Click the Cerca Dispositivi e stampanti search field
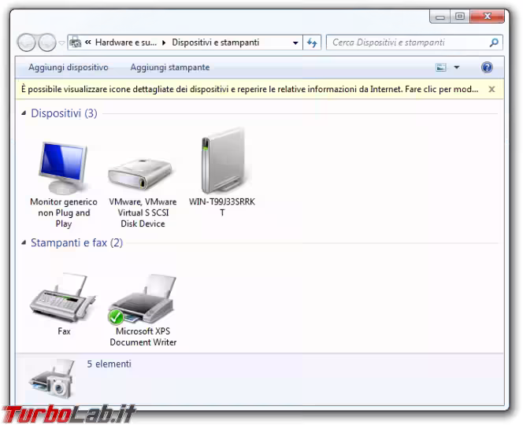 (x=406, y=42)
